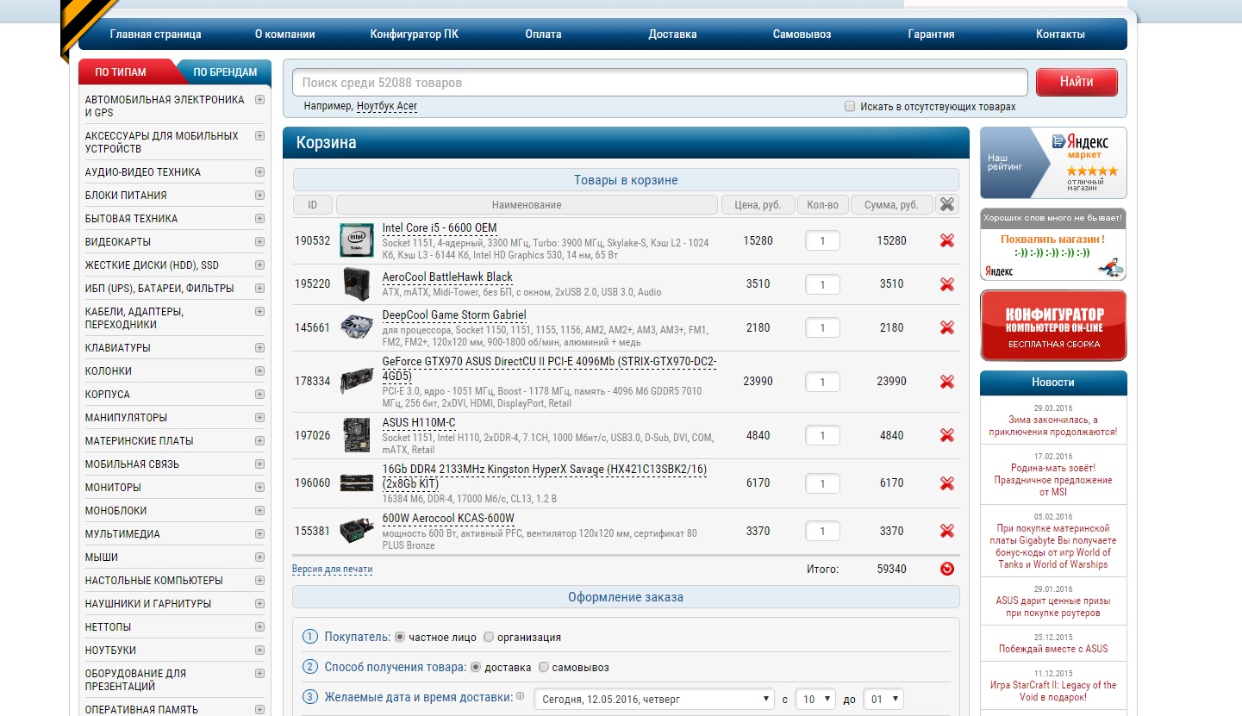Click the 'Найти' search button
The width and height of the screenshot is (1242, 716).
pos(1077,82)
